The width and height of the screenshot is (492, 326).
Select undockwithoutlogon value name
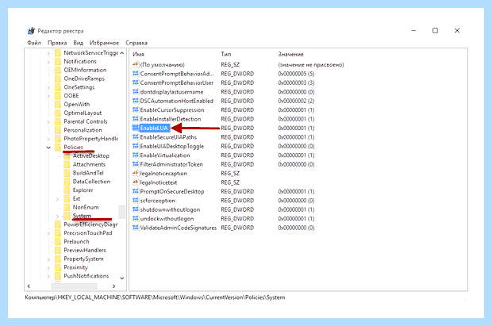tap(167, 219)
